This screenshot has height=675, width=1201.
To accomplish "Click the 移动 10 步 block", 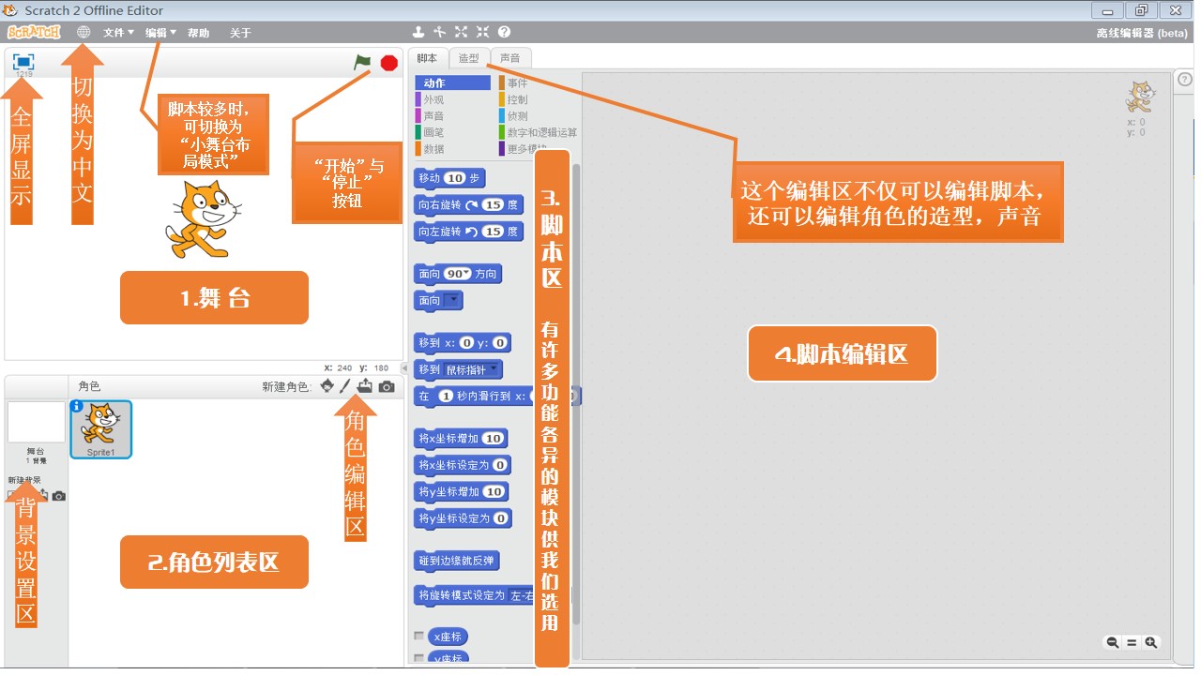I will [449, 178].
